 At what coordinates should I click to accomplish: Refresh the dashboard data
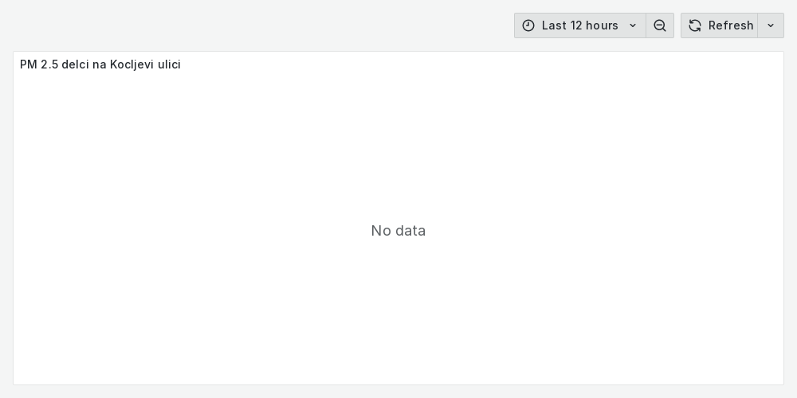point(720,25)
